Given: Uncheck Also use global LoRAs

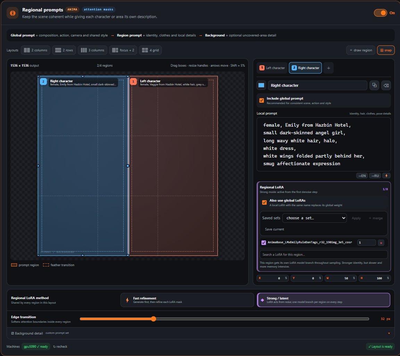Looking at the screenshot, I should point(265,203).
